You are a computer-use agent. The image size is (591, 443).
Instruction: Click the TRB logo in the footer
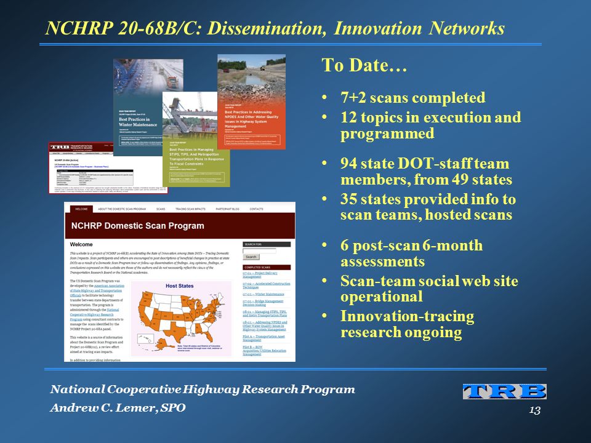pos(504,391)
